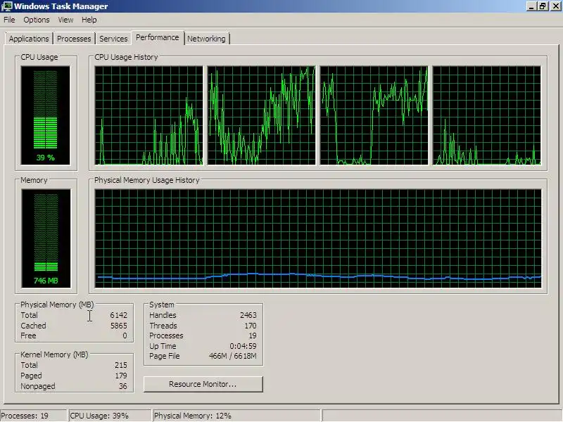Click the Kernel Memory (MB) group label
This screenshot has height=422, width=563.
point(54,354)
